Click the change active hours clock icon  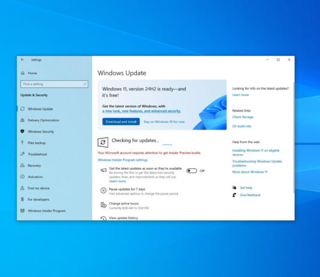point(104,205)
